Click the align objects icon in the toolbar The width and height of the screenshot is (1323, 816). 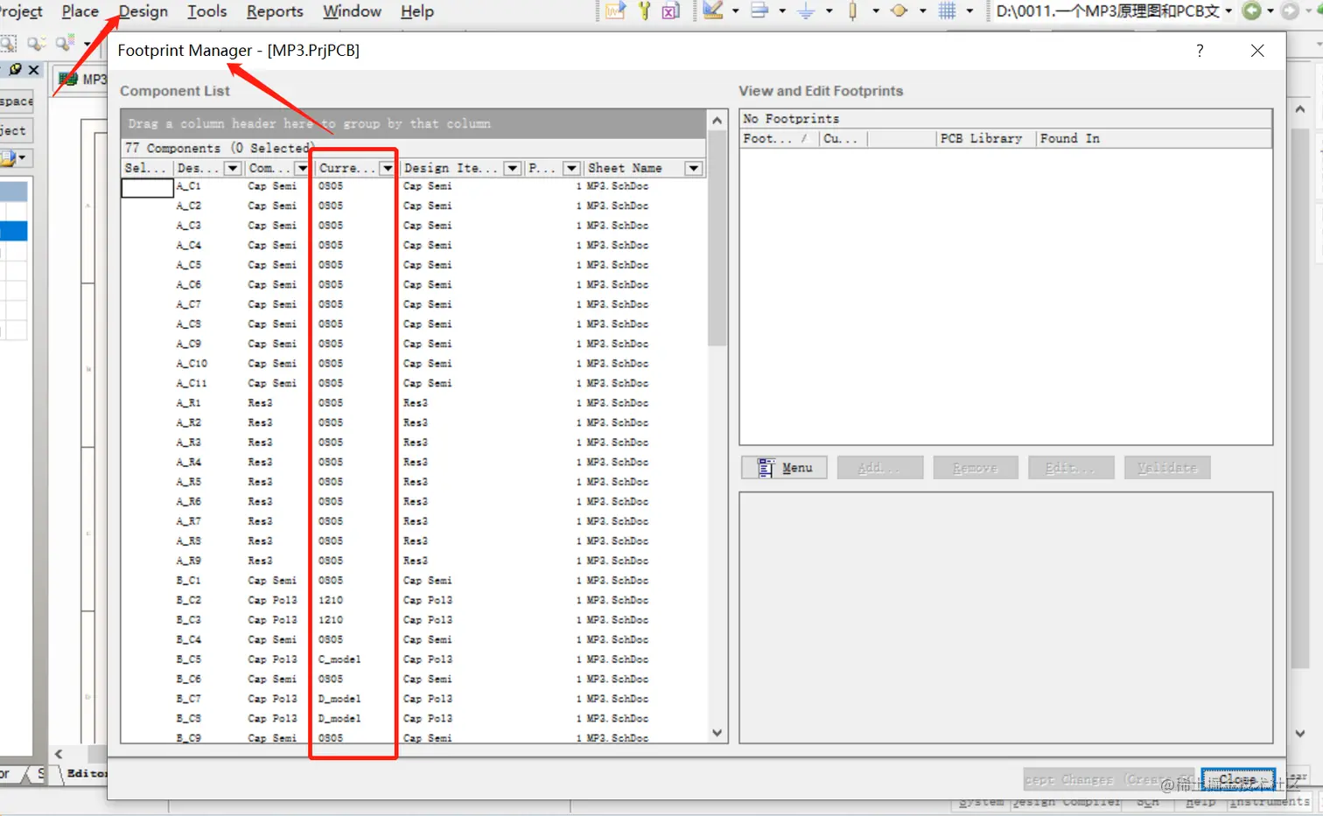tap(759, 10)
